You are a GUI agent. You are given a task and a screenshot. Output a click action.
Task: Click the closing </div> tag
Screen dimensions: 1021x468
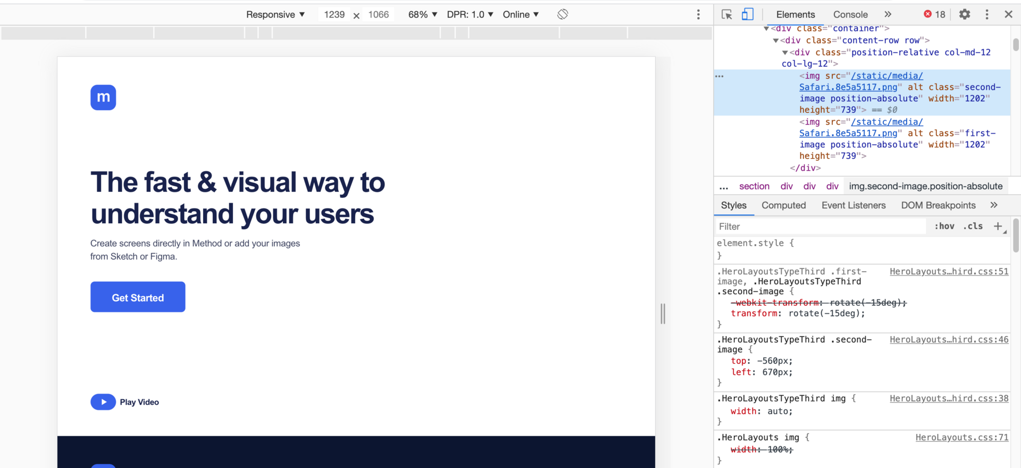[805, 168]
